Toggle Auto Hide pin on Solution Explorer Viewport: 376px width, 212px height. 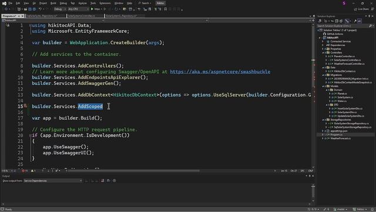tap(370, 16)
